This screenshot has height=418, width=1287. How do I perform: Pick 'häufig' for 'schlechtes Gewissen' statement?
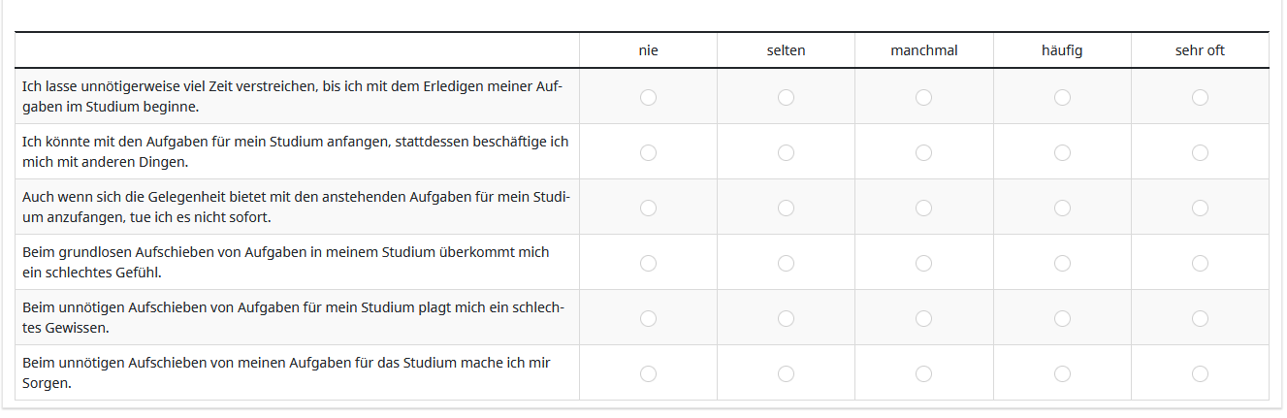click(x=1062, y=318)
